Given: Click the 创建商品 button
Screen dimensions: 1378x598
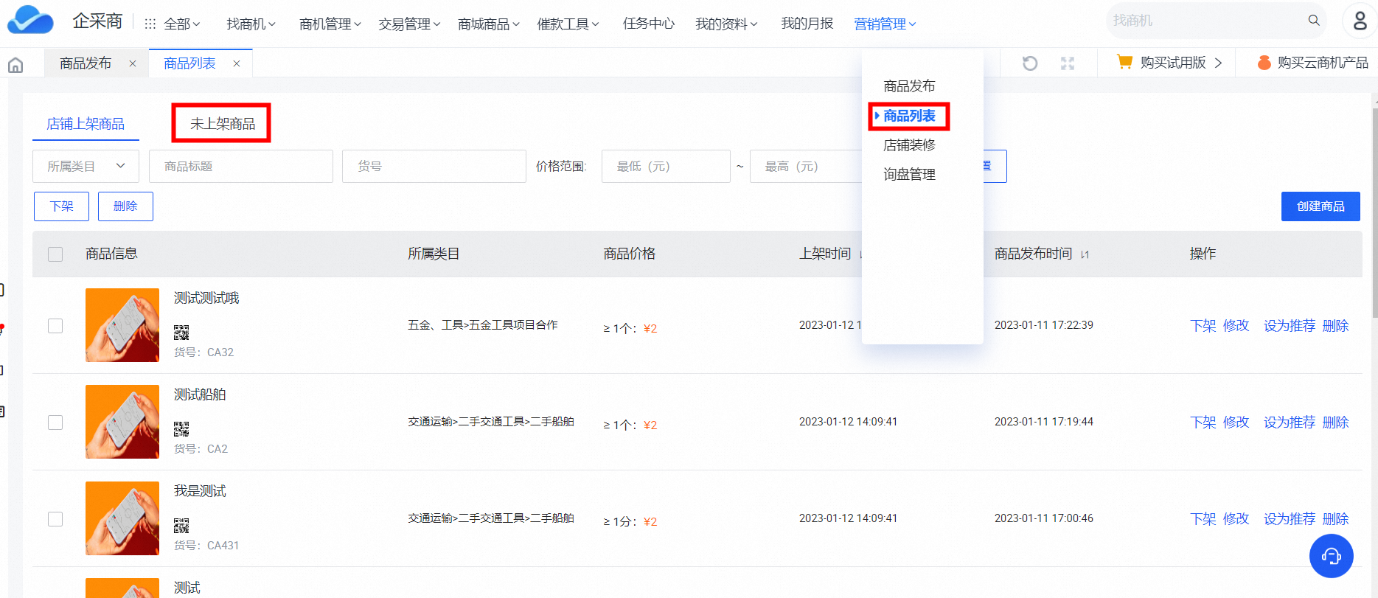Looking at the screenshot, I should 1320,206.
